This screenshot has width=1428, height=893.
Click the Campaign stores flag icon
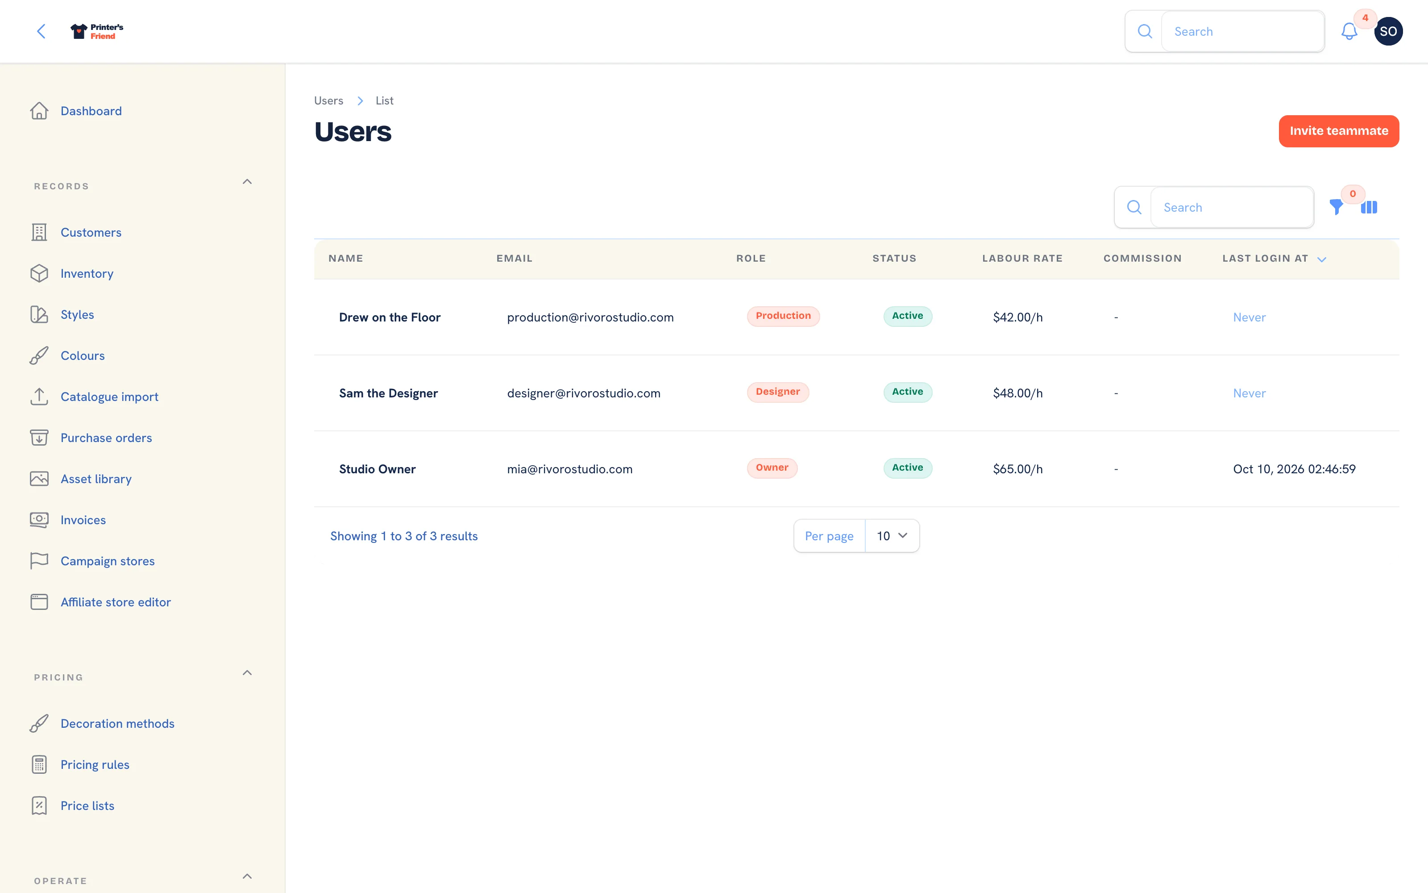point(40,561)
